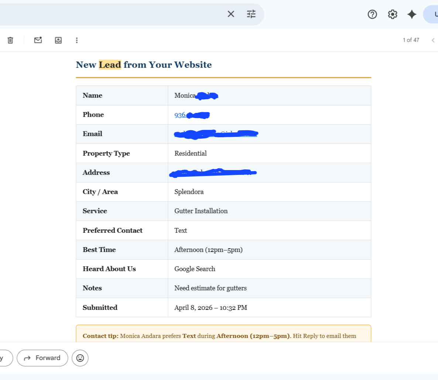Mark the email as unread
Screen dimensions: 438x380
coord(38,40)
